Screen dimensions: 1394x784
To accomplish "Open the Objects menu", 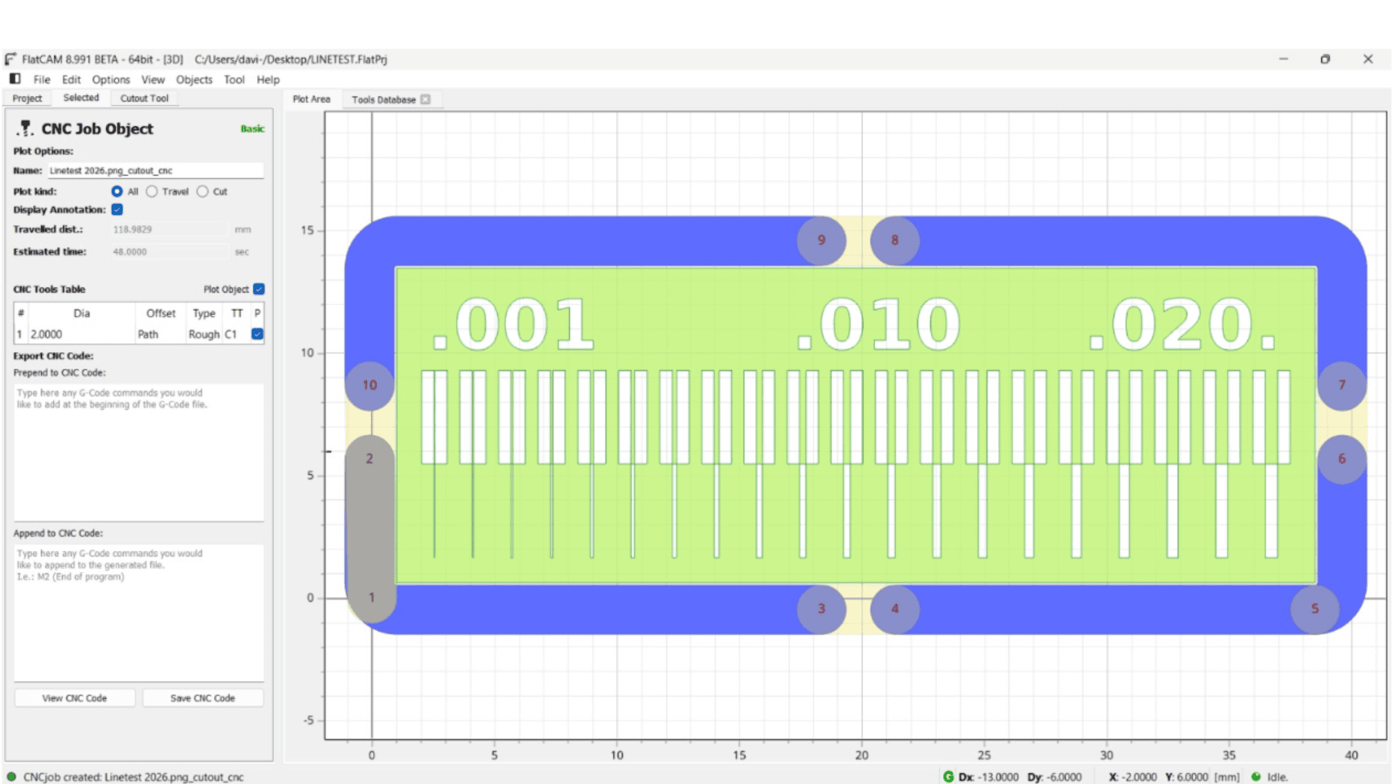I will pos(194,80).
